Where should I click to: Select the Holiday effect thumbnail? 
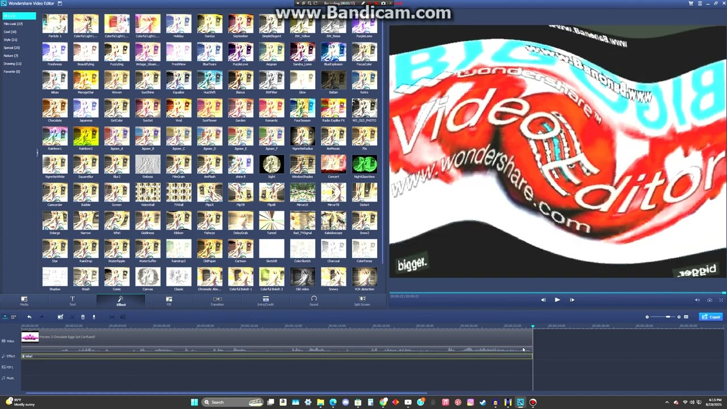tap(178, 24)
